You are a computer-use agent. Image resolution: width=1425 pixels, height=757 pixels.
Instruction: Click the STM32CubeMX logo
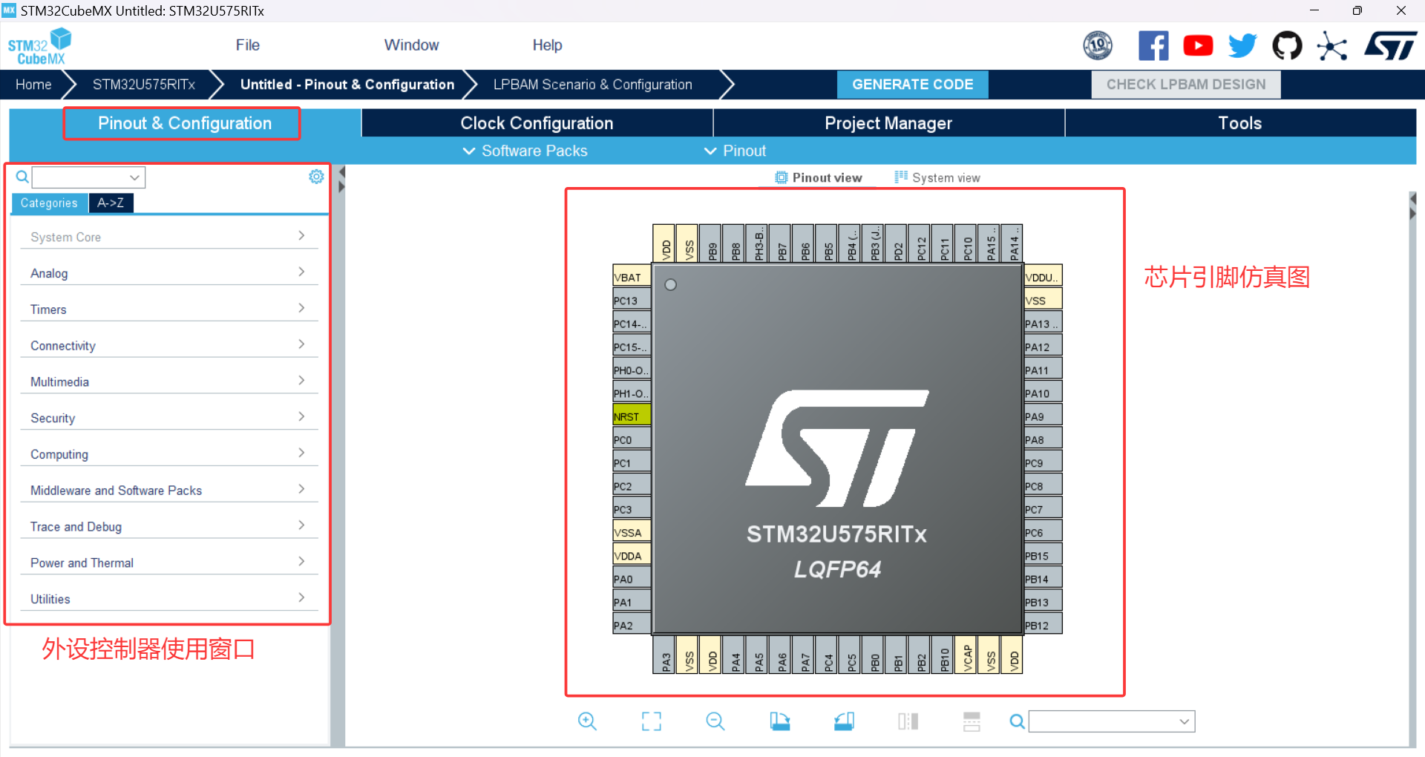tap(40, 47)
